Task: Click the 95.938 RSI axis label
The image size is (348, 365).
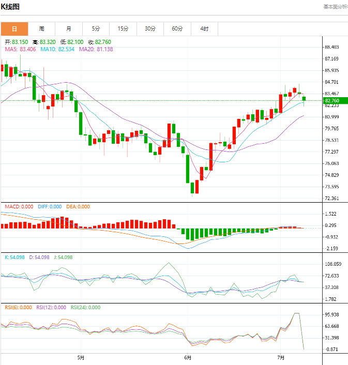Action: pos(332,315)
